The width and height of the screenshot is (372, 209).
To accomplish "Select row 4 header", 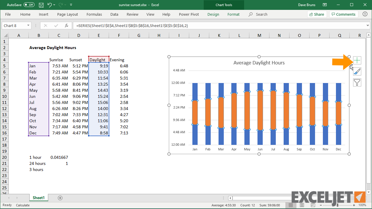I will (4, 60).
